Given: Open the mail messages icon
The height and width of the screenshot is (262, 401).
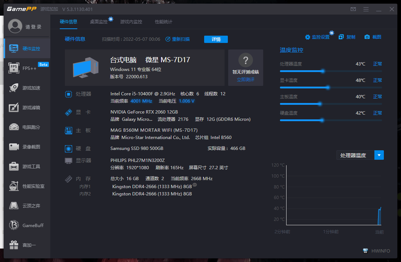Looking at the screenshot, I should click(353, 9).
